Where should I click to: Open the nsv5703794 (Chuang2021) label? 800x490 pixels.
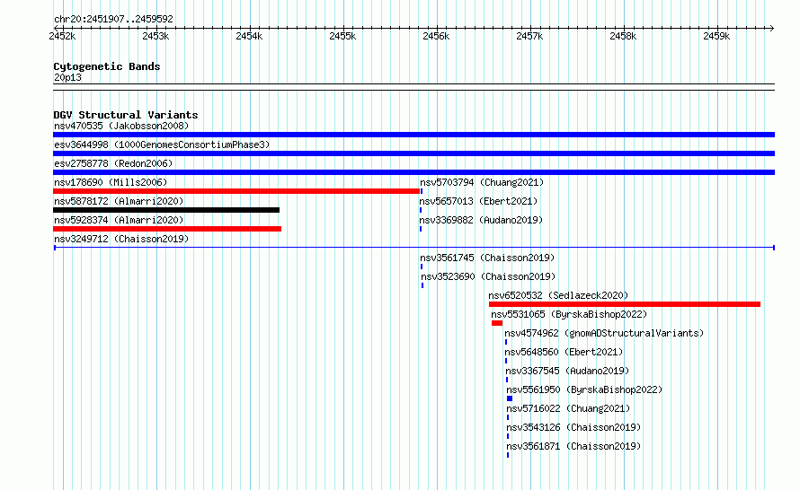pos(482,182)
